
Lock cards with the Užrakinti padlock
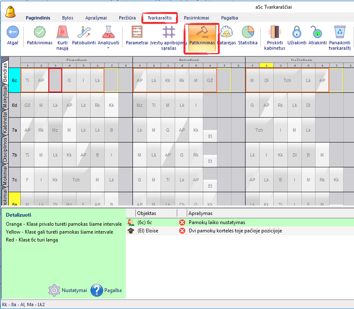296,33
